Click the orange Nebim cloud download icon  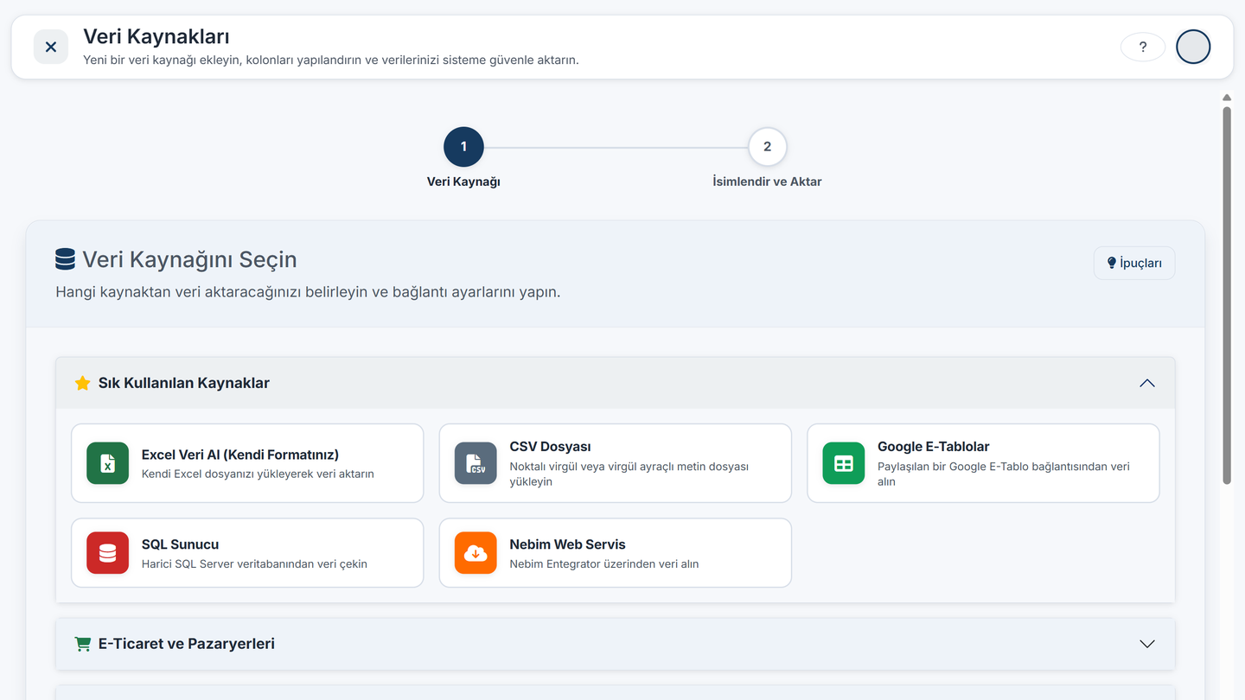coord(476,553)
